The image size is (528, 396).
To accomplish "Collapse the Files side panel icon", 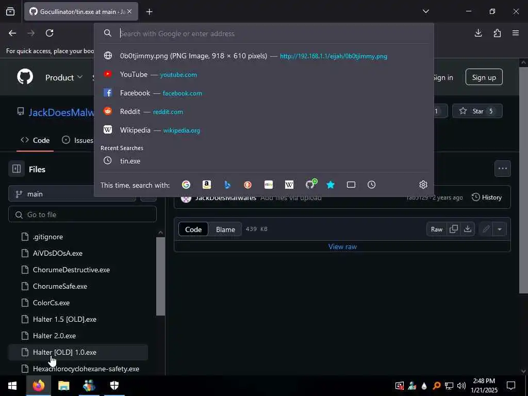I will coord(16,169).
